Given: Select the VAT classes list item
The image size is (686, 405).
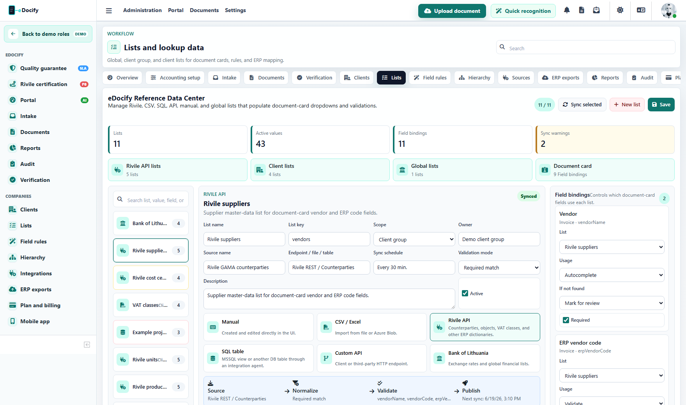Looking at the screenshot, I should click(151, 305).
